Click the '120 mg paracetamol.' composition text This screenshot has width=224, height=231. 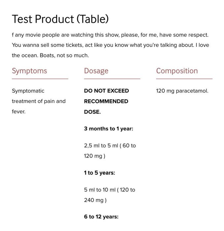pyautogui.click(x=182, y=91)
